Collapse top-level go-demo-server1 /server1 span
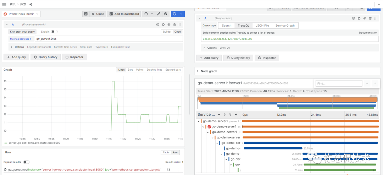 198,121
